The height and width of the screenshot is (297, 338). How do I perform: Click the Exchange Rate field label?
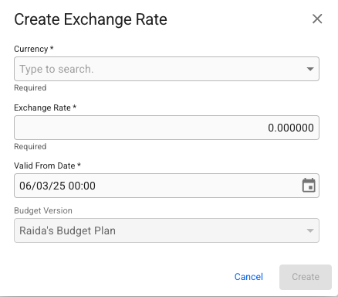pos(45,108)
